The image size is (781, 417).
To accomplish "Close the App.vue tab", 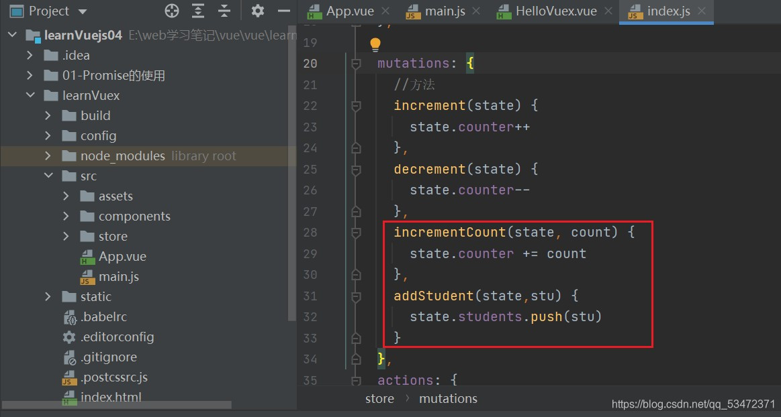I will 385,11.
